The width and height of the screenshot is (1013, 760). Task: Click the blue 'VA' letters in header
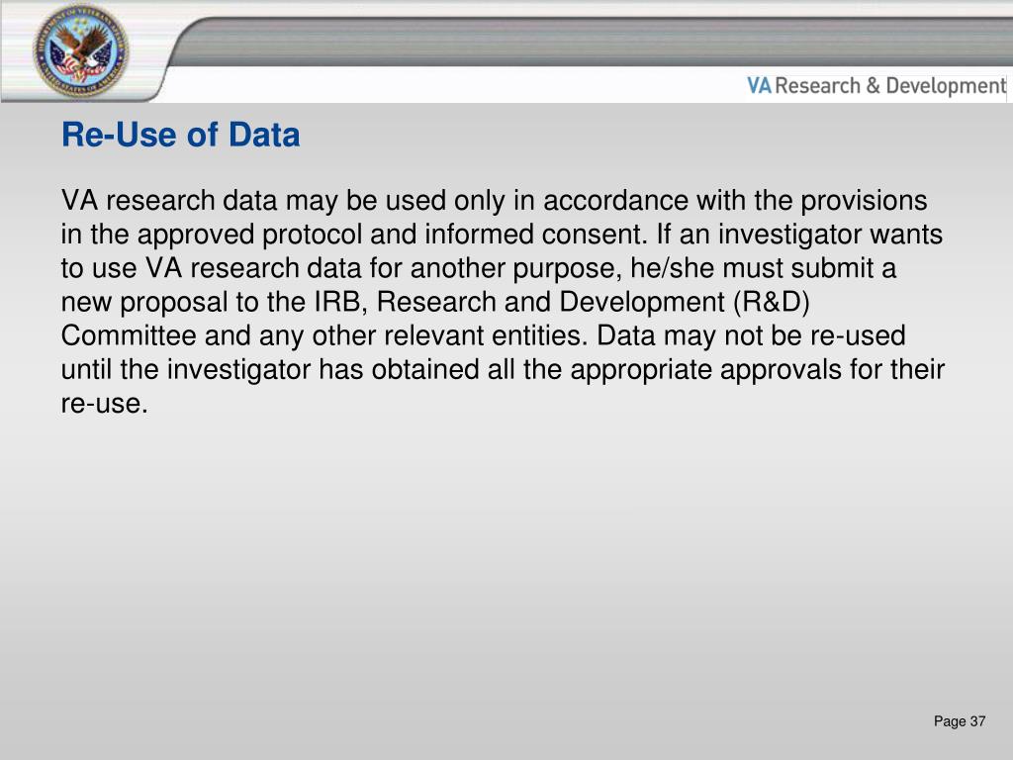759,86
